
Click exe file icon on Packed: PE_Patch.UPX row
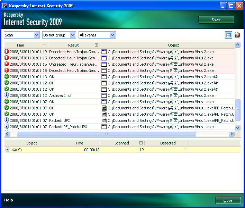click(x=104, y=127)
